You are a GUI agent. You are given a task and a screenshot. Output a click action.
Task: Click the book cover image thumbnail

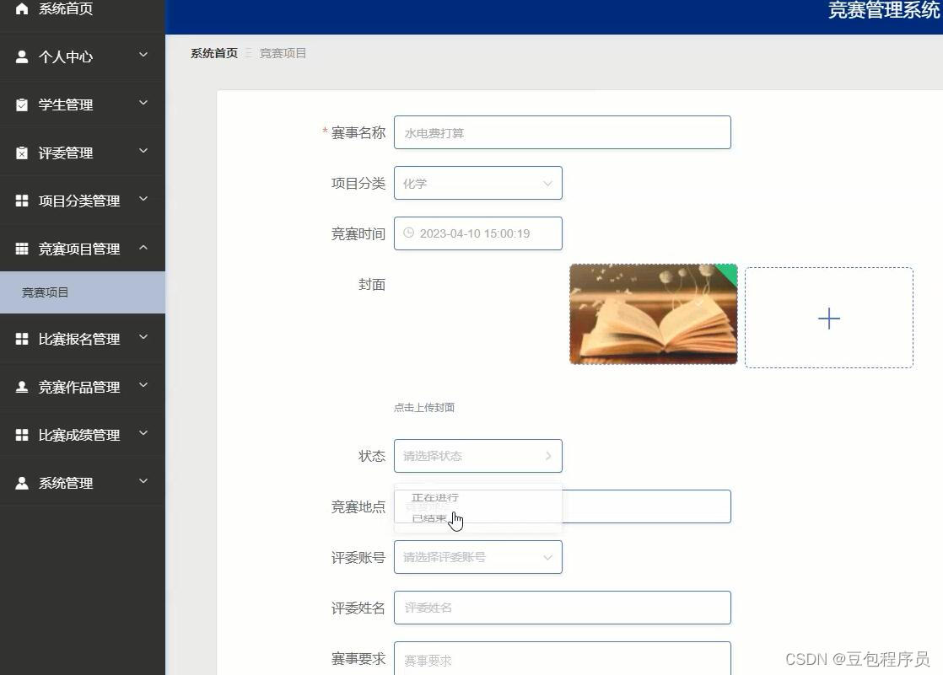tap(653, 313)
